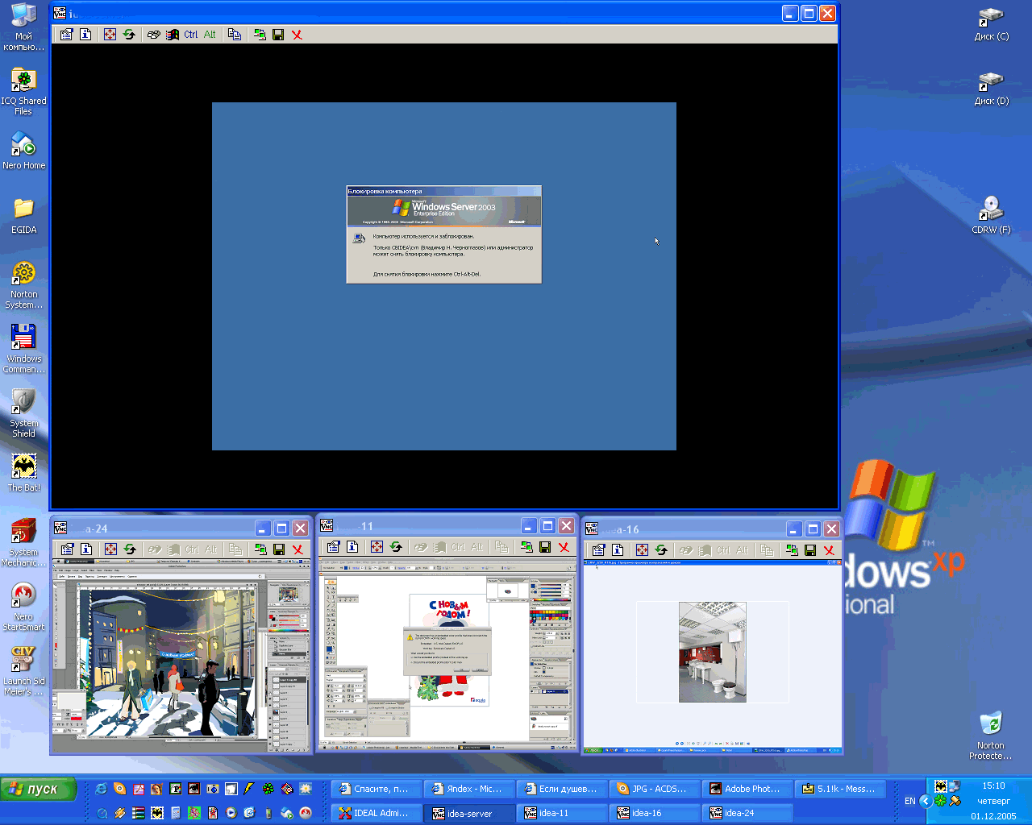Toggle the Ctrl key in idea-server VNC toolbar
Screen dimensions: 1032x825
pos(191,35)
